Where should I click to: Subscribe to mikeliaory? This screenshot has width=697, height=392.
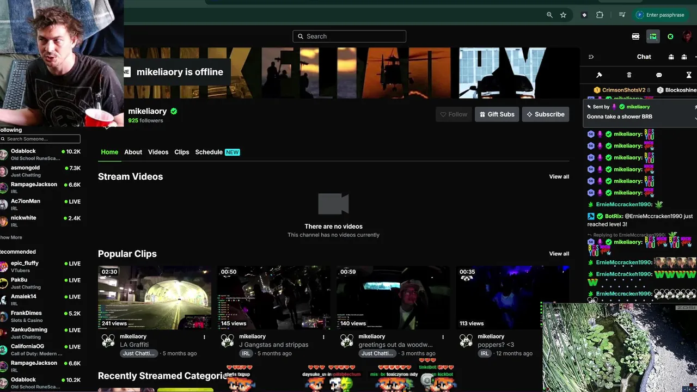point(545,114)
